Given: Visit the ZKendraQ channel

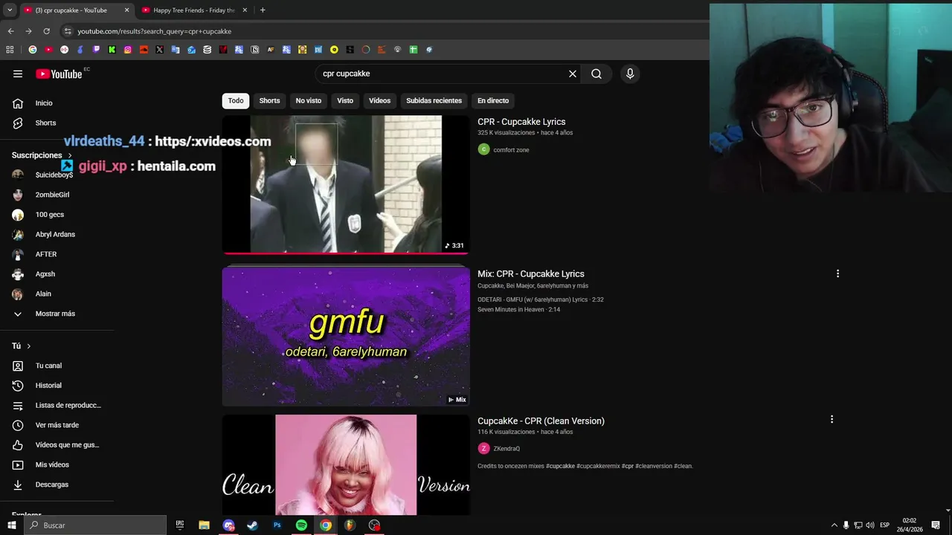Looking at the screenshot, I should point(506,448).
